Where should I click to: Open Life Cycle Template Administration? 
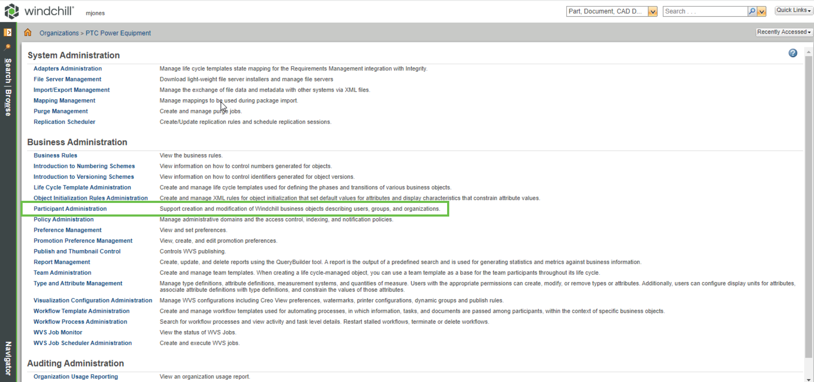tap(82, 188)
